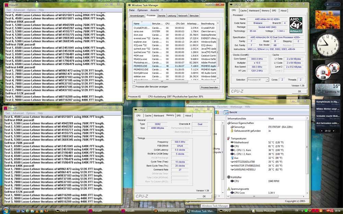Open the Windows Start orb
343x214 pixels.
click(x=6, y=210)
